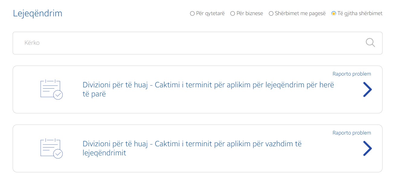Click checkmark badge on first card's document icon
Viewport: 397px width, 185px height.
[58, 95]
